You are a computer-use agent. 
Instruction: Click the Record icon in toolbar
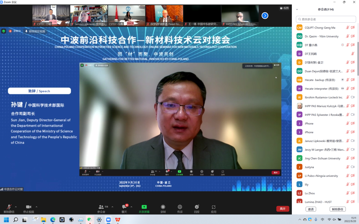pyautogui.click(x=163, y=208)
